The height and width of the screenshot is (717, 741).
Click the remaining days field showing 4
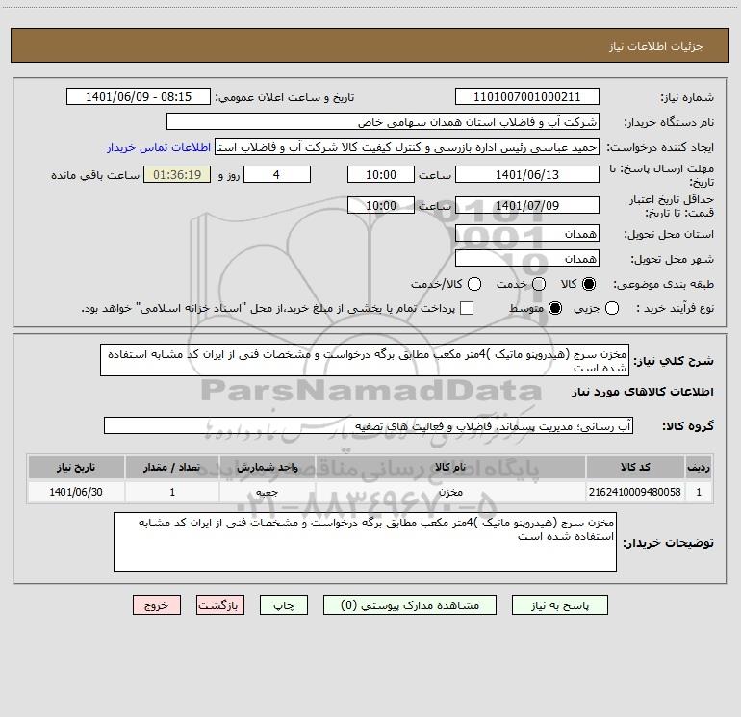pyautogui.click(x=277, y=174)
